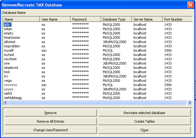Click the Remove button
Screen dimensions: 196x138
[50, 113]
